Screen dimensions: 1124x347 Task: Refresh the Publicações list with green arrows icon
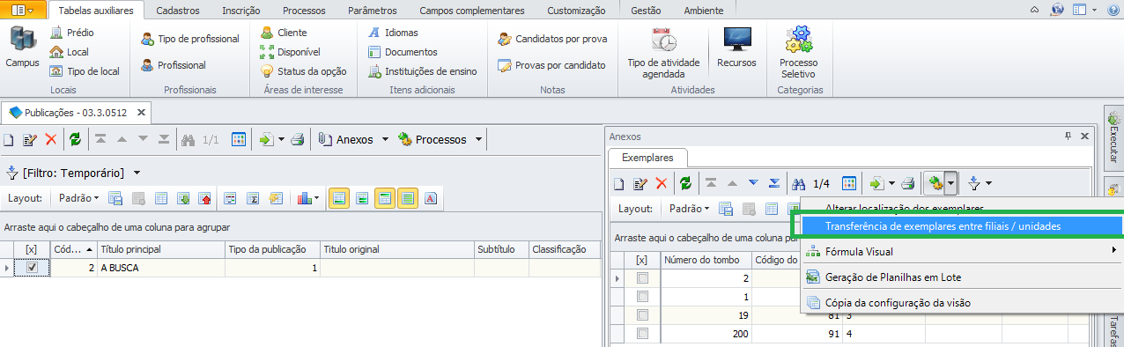(76, 139)
